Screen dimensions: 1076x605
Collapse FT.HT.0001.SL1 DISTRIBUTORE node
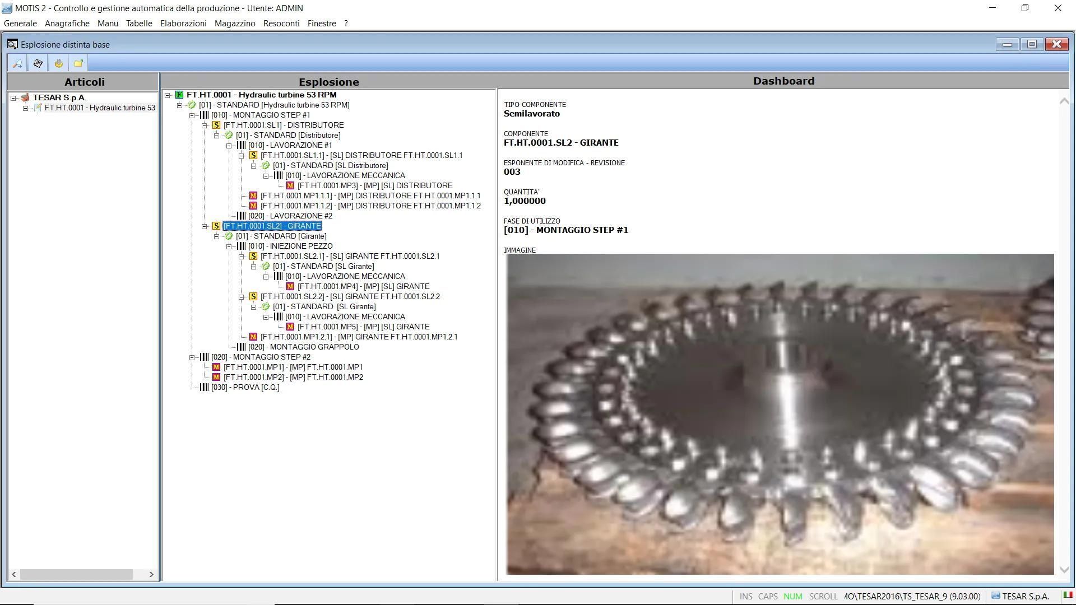tap(205, 125)
